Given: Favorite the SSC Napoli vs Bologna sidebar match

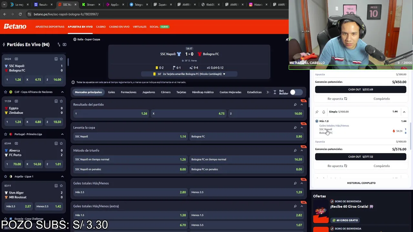Looking at the screenshot, I should click(x=61, y=59).
